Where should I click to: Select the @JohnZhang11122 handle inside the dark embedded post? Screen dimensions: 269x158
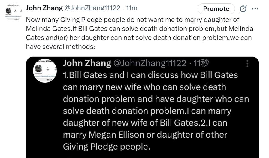point(149,63)
